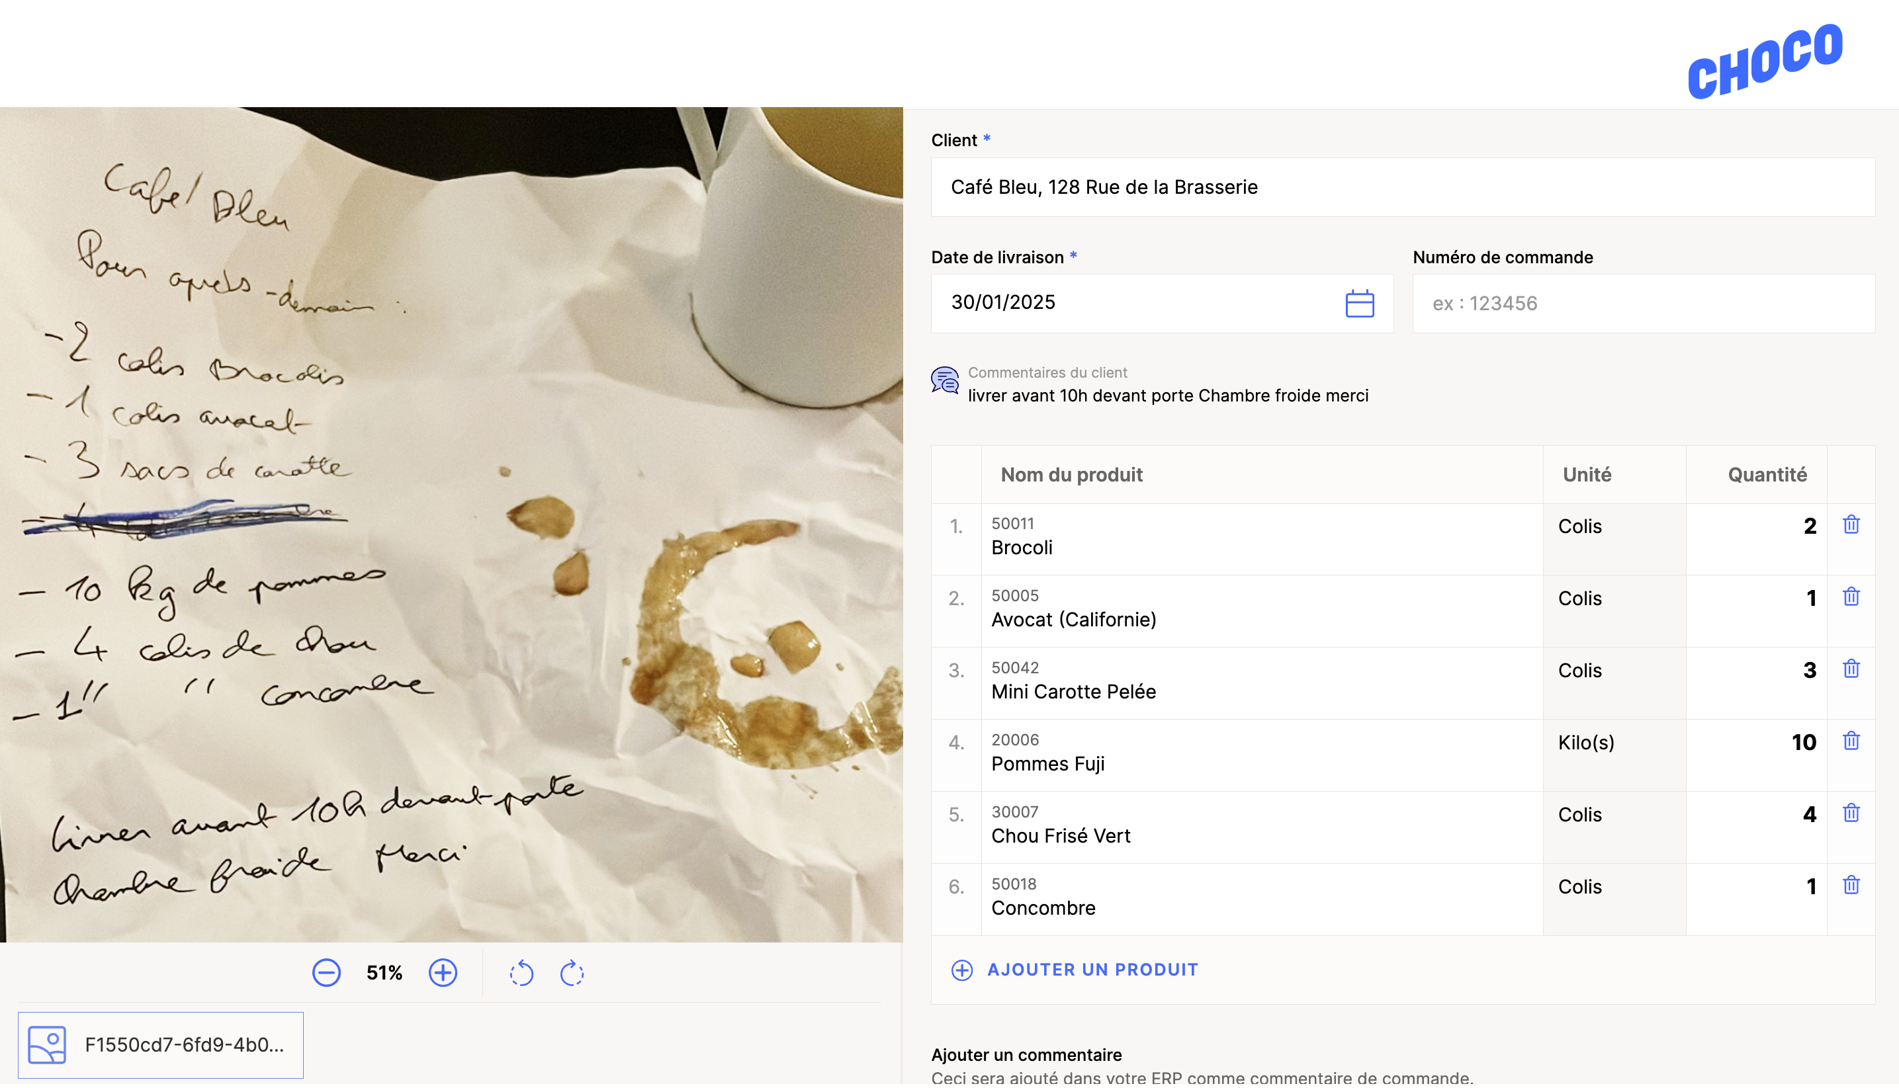Image resolution: width=1899 pixels, height=1088 pixels.
Task: Edit quantity 2 for Brocoli
Action: click(1755, 540)
